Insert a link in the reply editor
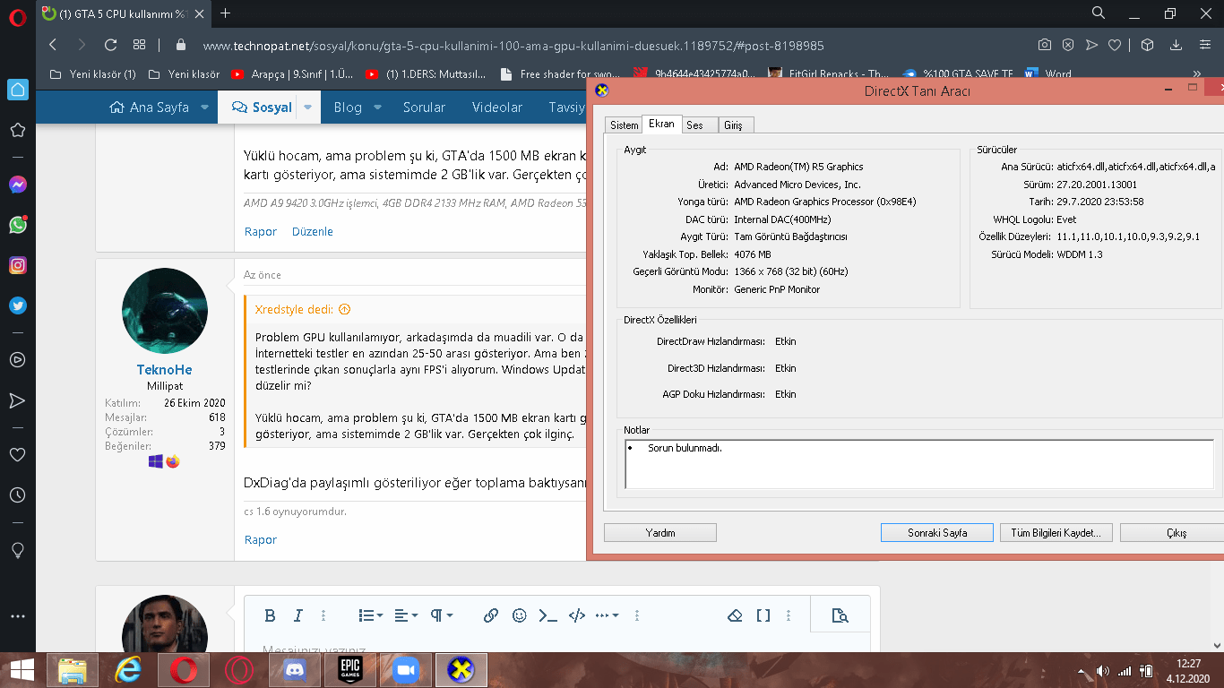This screenshot has height=688, width=1224. click(x=491, y=615)
